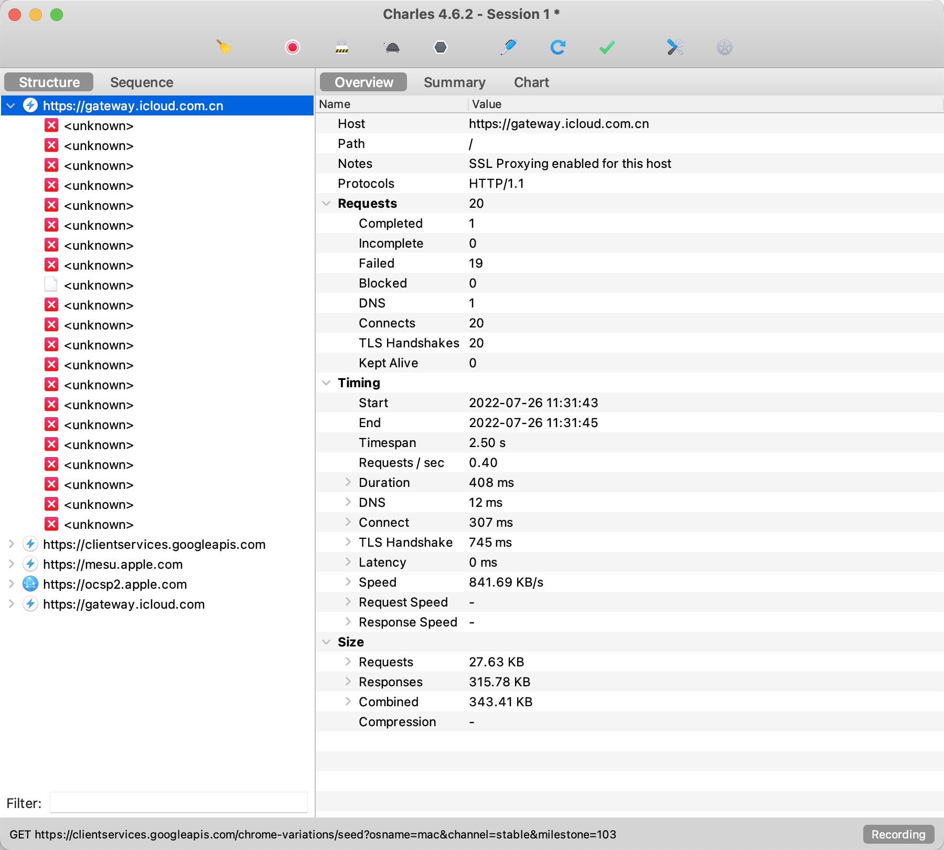This screenshot has width=944, height=850.
Task: Expand the Combined size row
Action: click(348, 702)
